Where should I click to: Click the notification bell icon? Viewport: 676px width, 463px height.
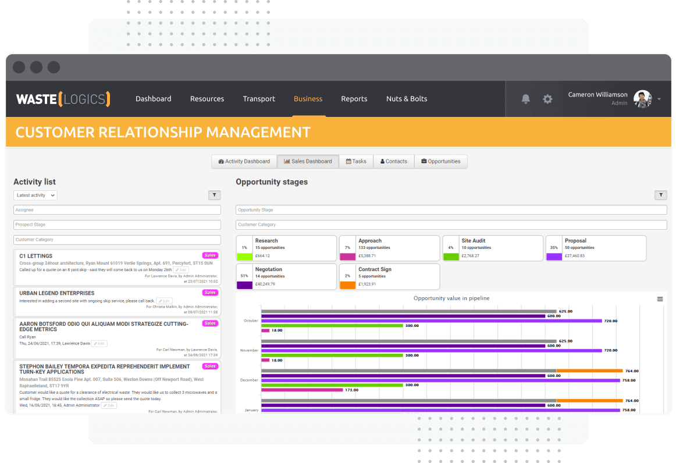526,99
